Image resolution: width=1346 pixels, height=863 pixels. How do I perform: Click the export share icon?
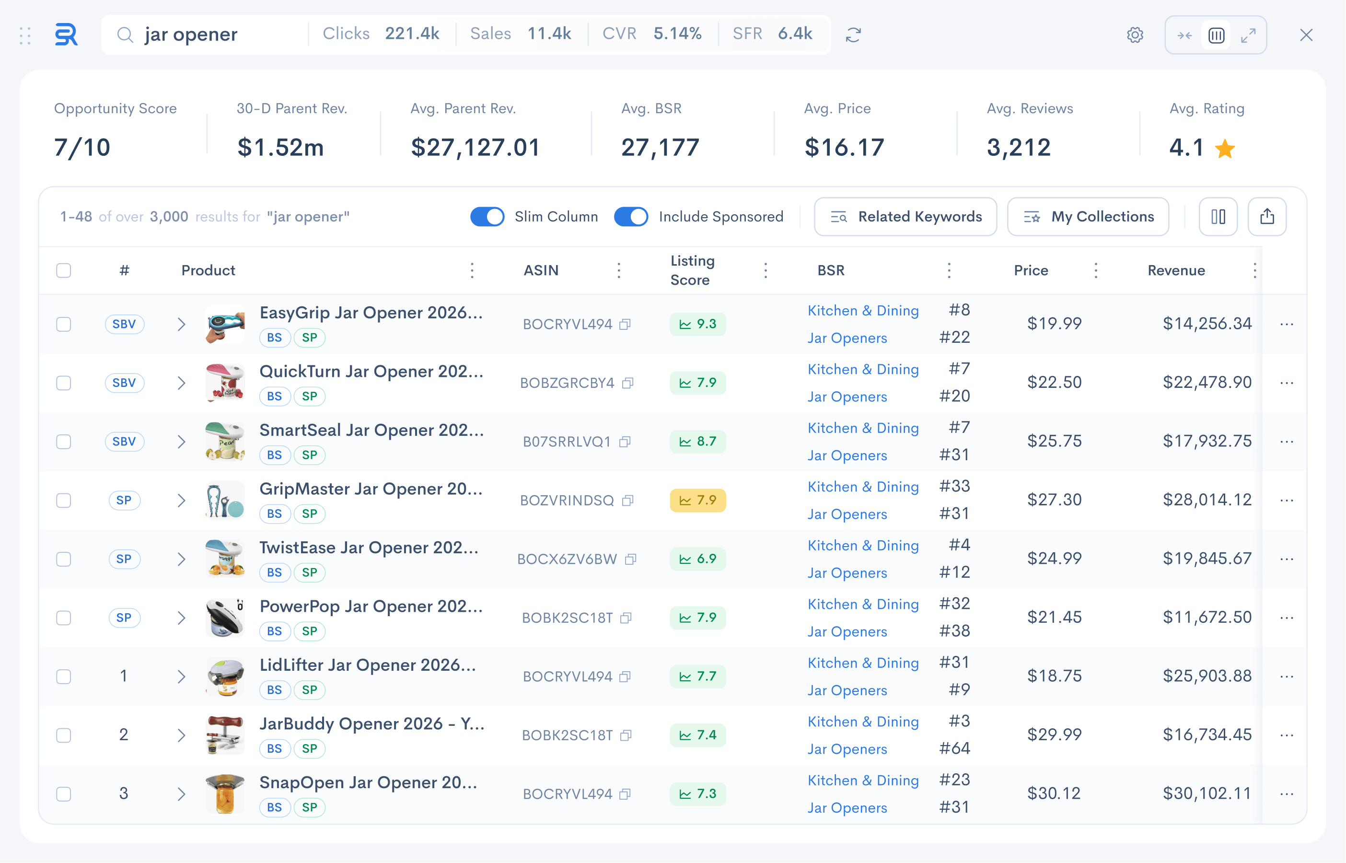point(1267,217)
